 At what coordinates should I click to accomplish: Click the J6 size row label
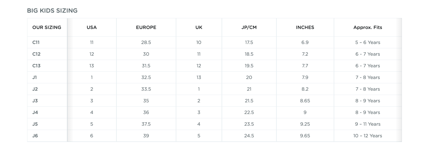(35, 136)
